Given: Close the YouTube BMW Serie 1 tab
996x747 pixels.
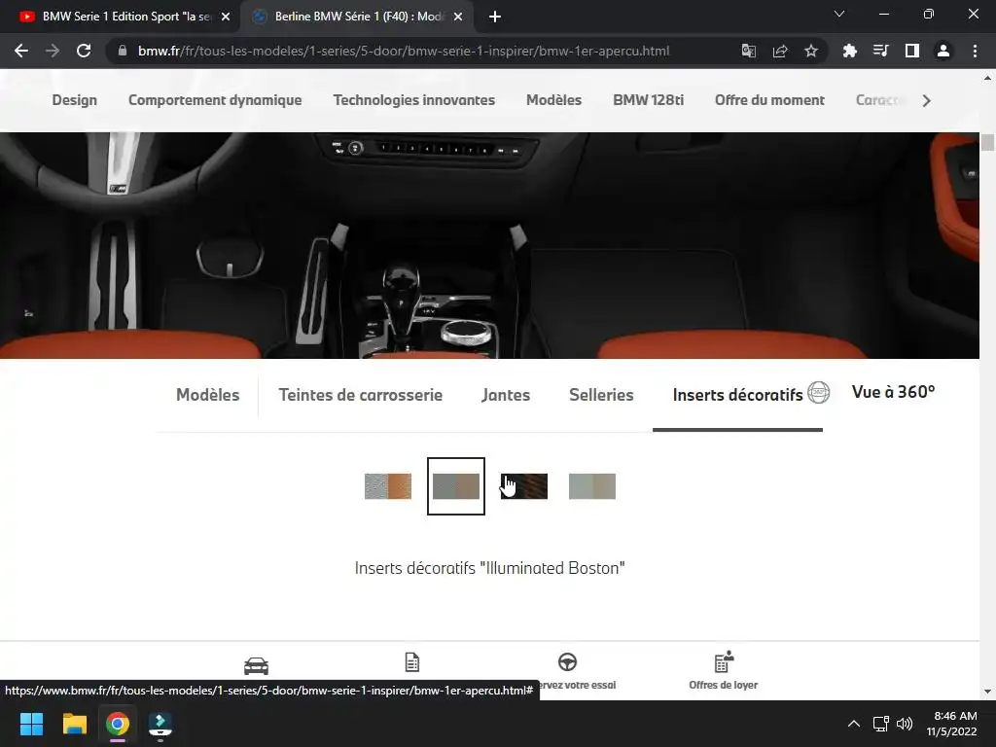Looking at the screenshot, I should coord(226,17).
